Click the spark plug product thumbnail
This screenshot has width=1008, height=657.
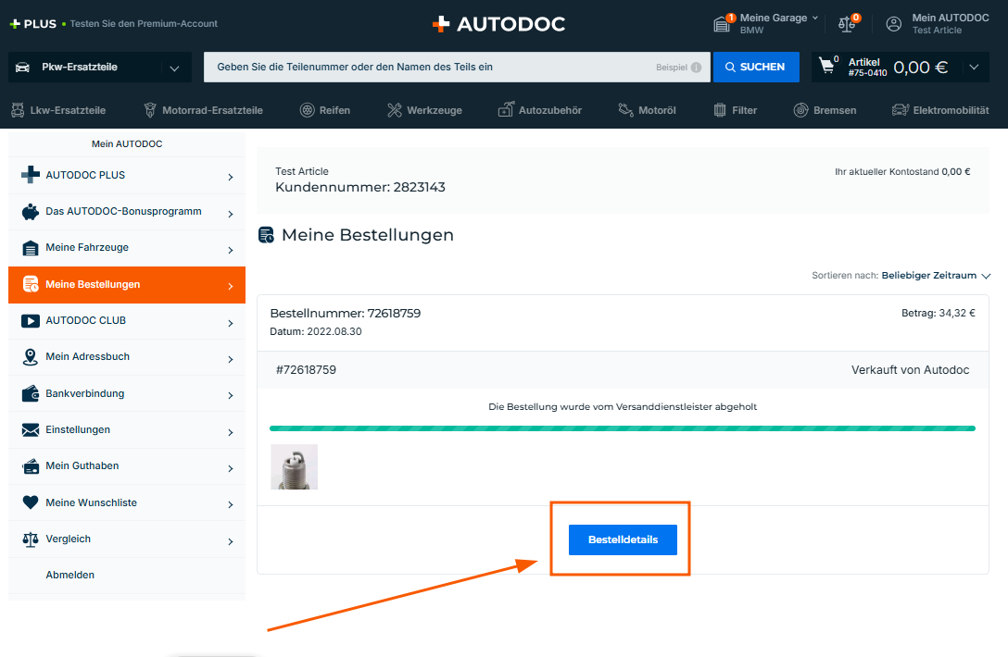[x=295, y=466]
